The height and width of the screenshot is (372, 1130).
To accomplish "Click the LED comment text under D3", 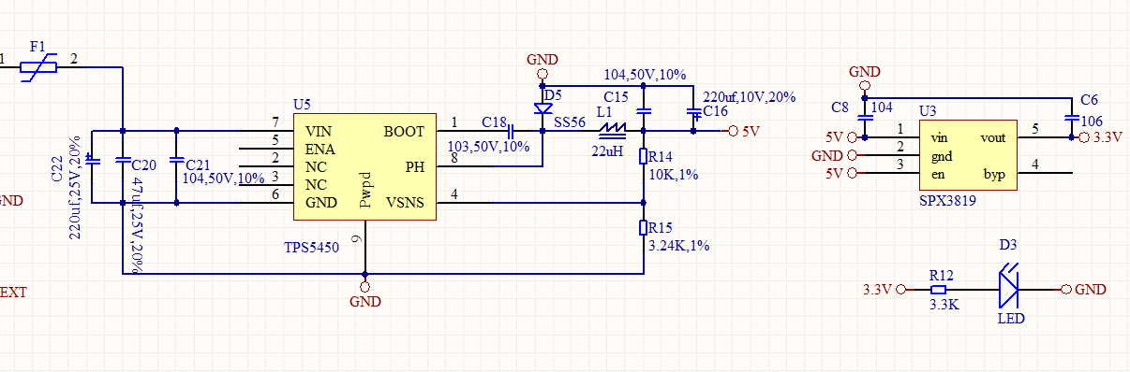I will pyautogui.click(x=1011, y=319).
